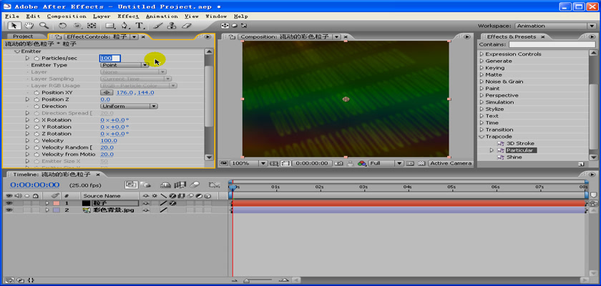The image size is (601, 286).
Task: Click the Live Update button in Timeline
Action: tap(131, 184)
